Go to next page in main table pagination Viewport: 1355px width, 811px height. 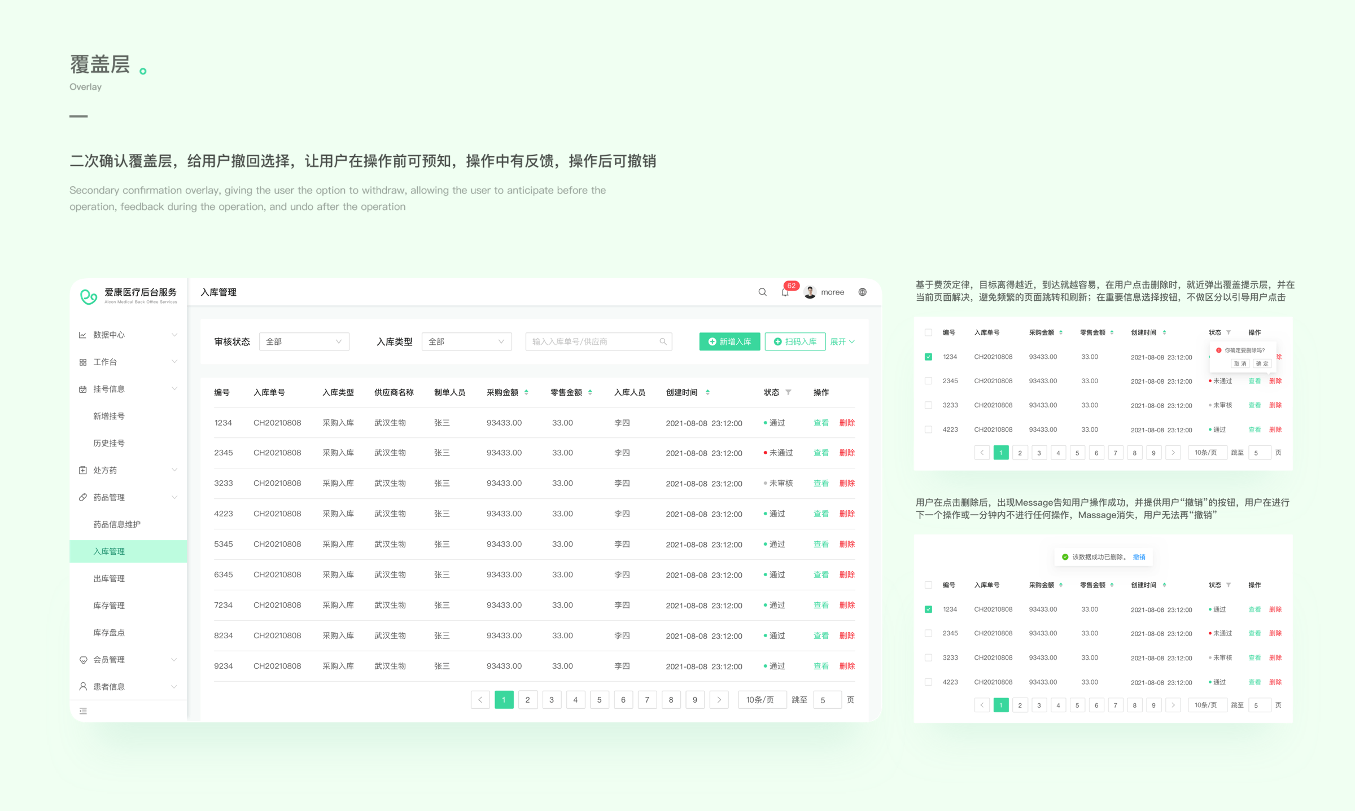pos(719,700)
